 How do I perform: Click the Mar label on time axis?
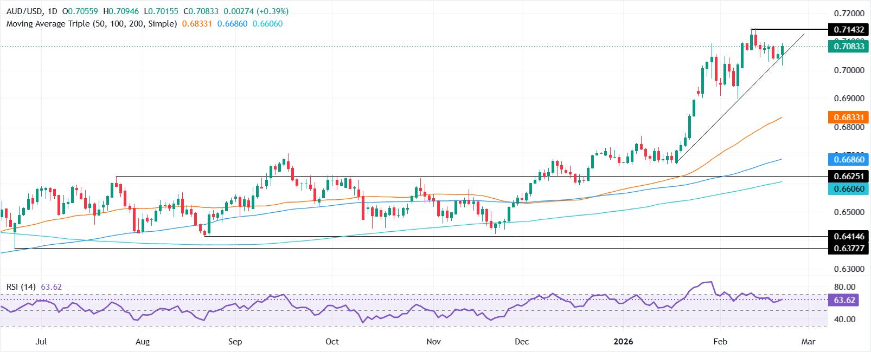pos(808,342)
